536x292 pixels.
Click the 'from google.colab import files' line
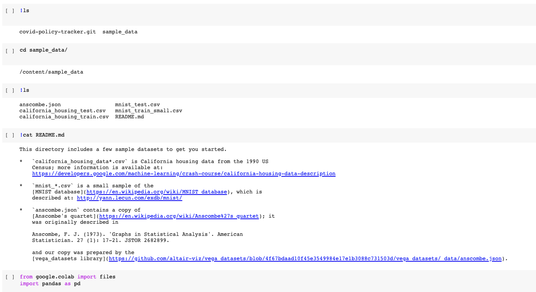68,277
